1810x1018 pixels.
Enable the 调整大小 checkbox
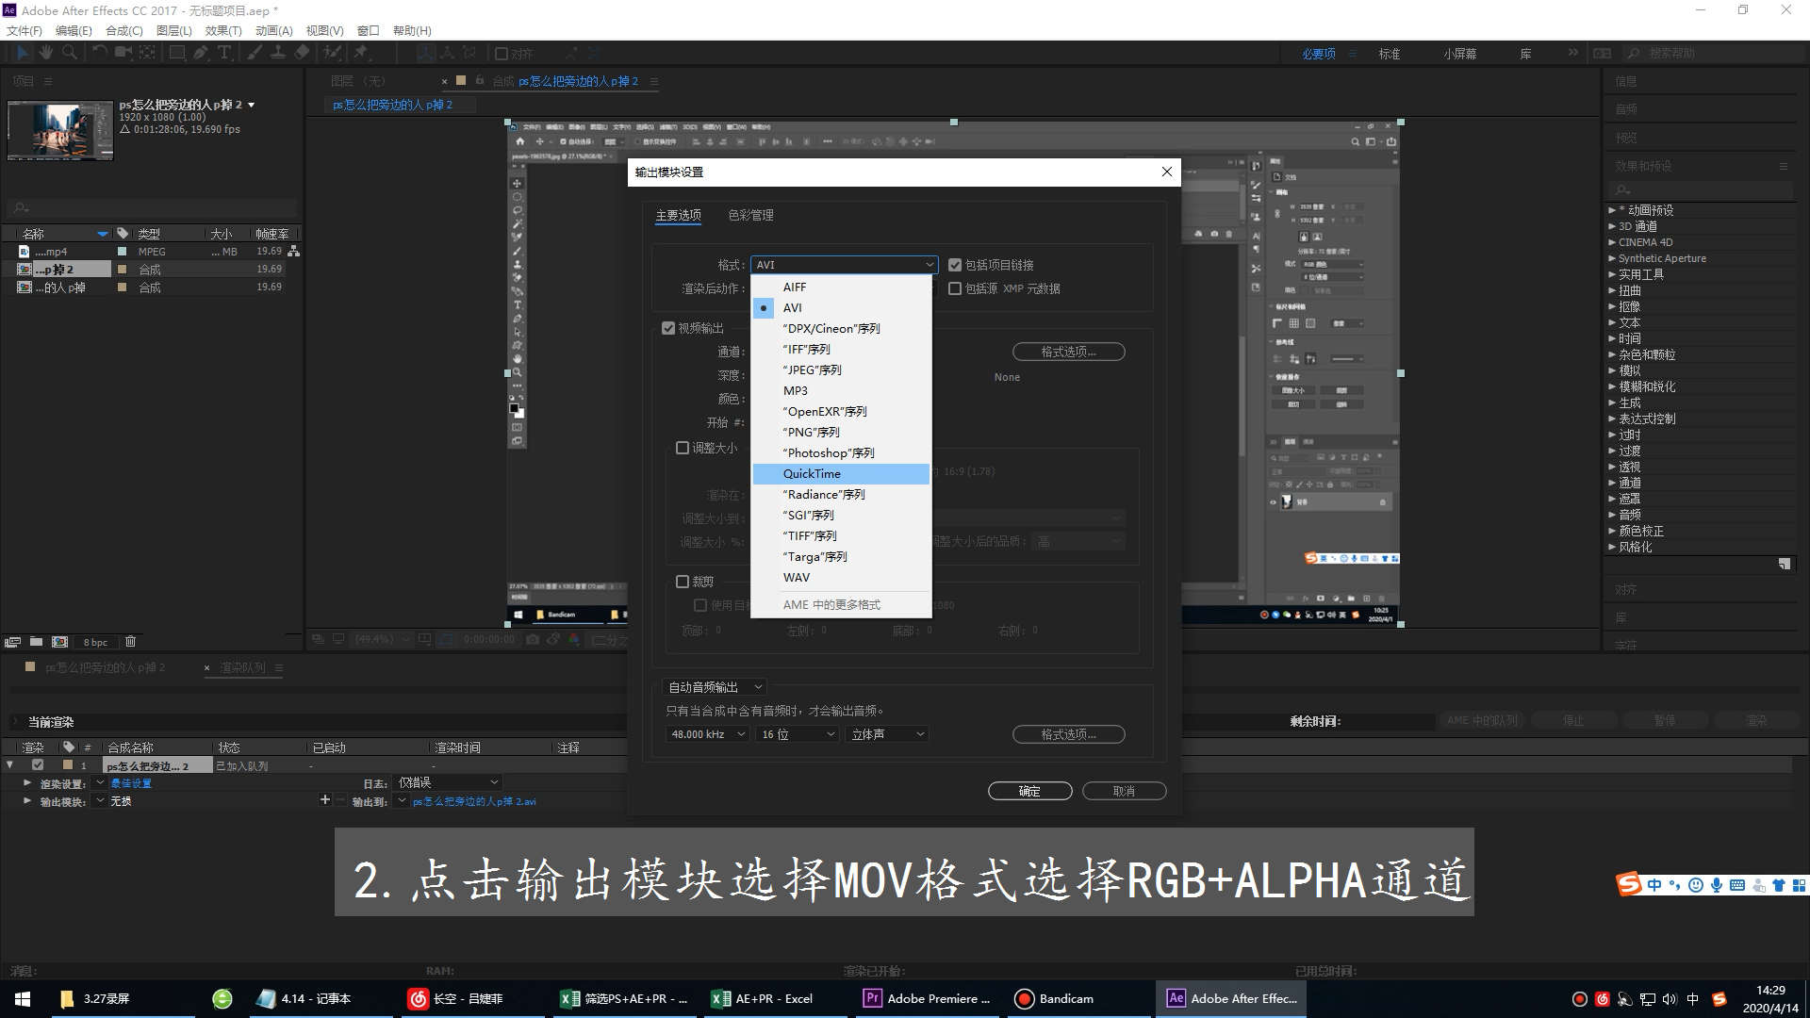683,448
